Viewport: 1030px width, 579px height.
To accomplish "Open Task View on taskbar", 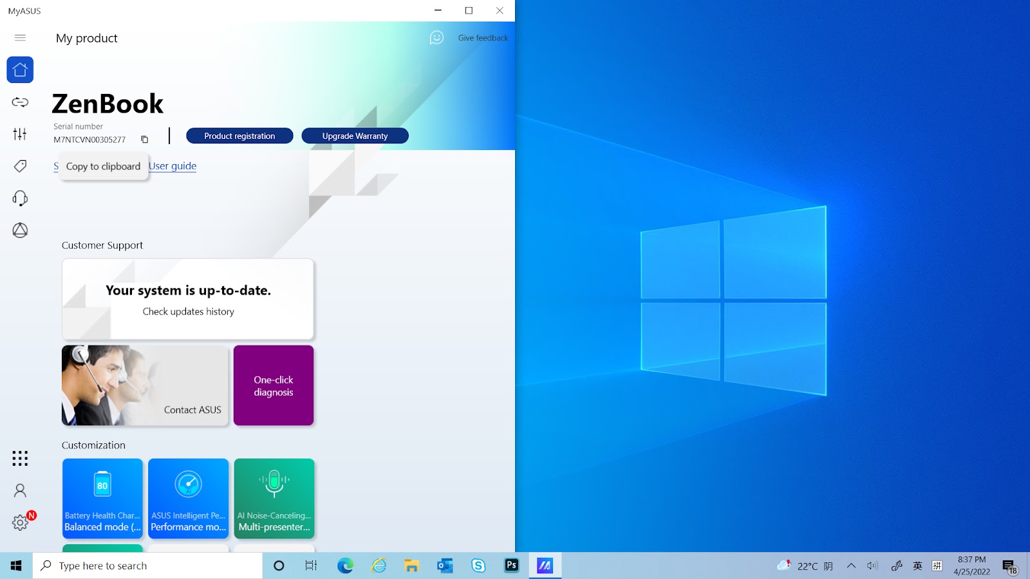I will pos(311,565).
